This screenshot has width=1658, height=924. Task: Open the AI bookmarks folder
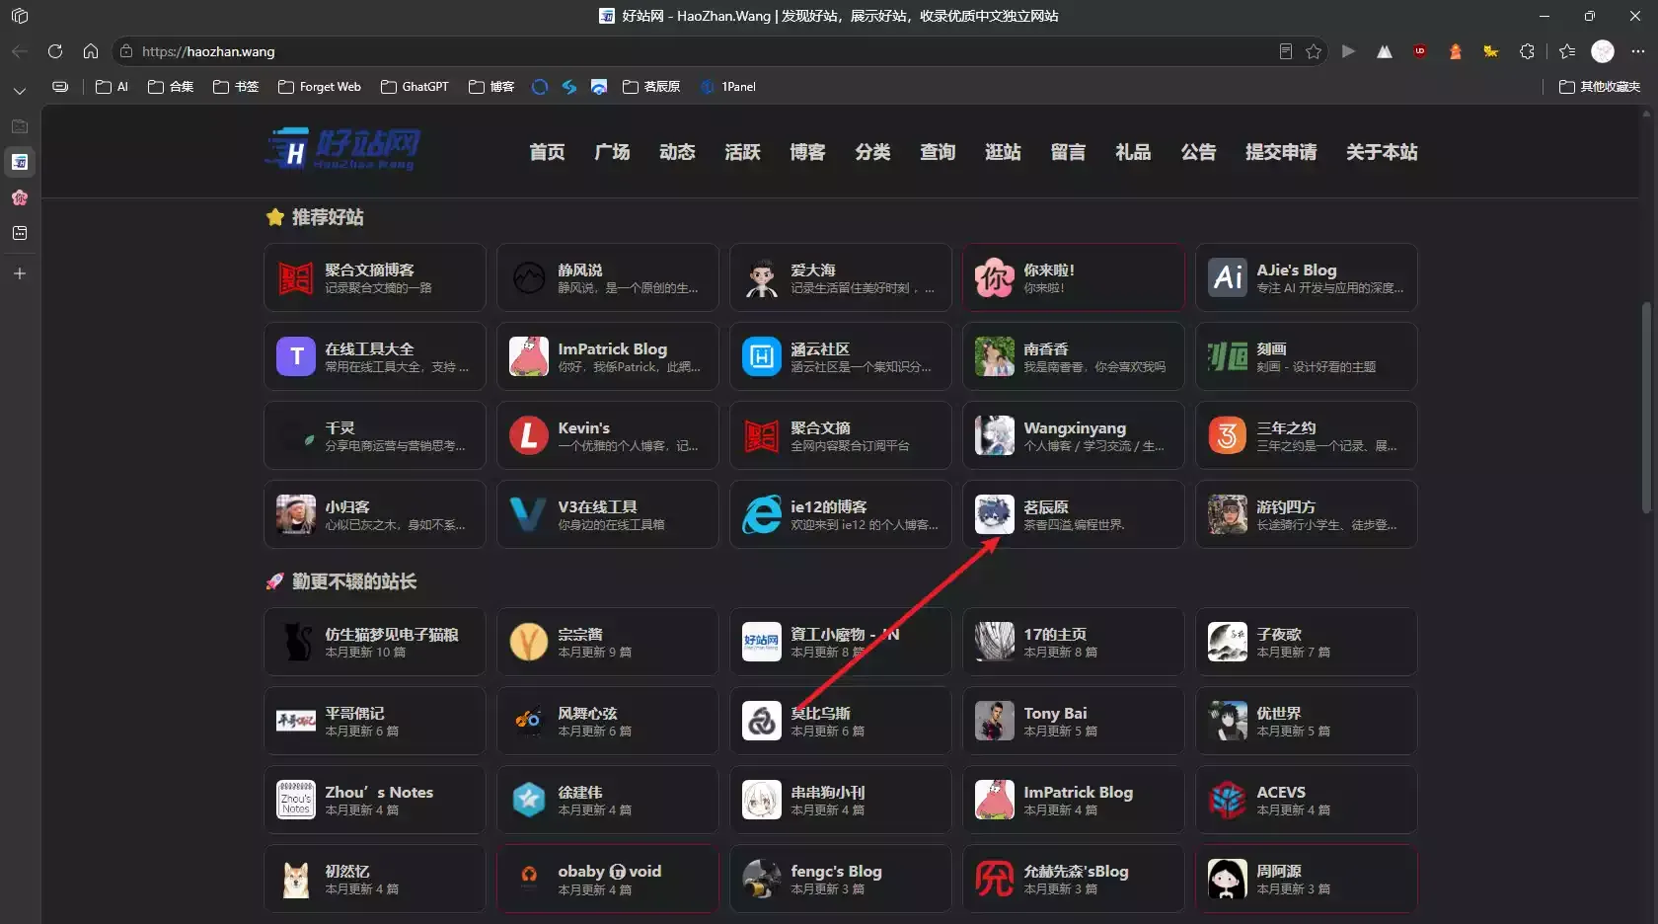112,87
